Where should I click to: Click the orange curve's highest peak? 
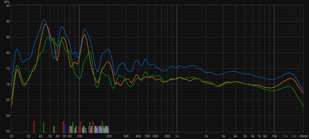pos(45,24)
